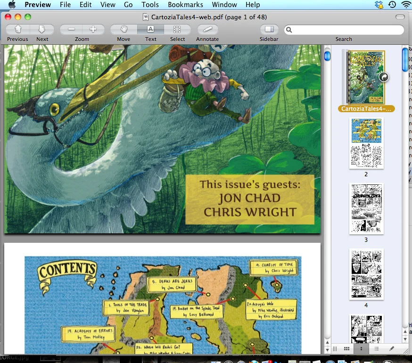Click 'Bucket on the Splade Toad' label
The height and width of the screenshot is (363, 412).
click(196, 311)
